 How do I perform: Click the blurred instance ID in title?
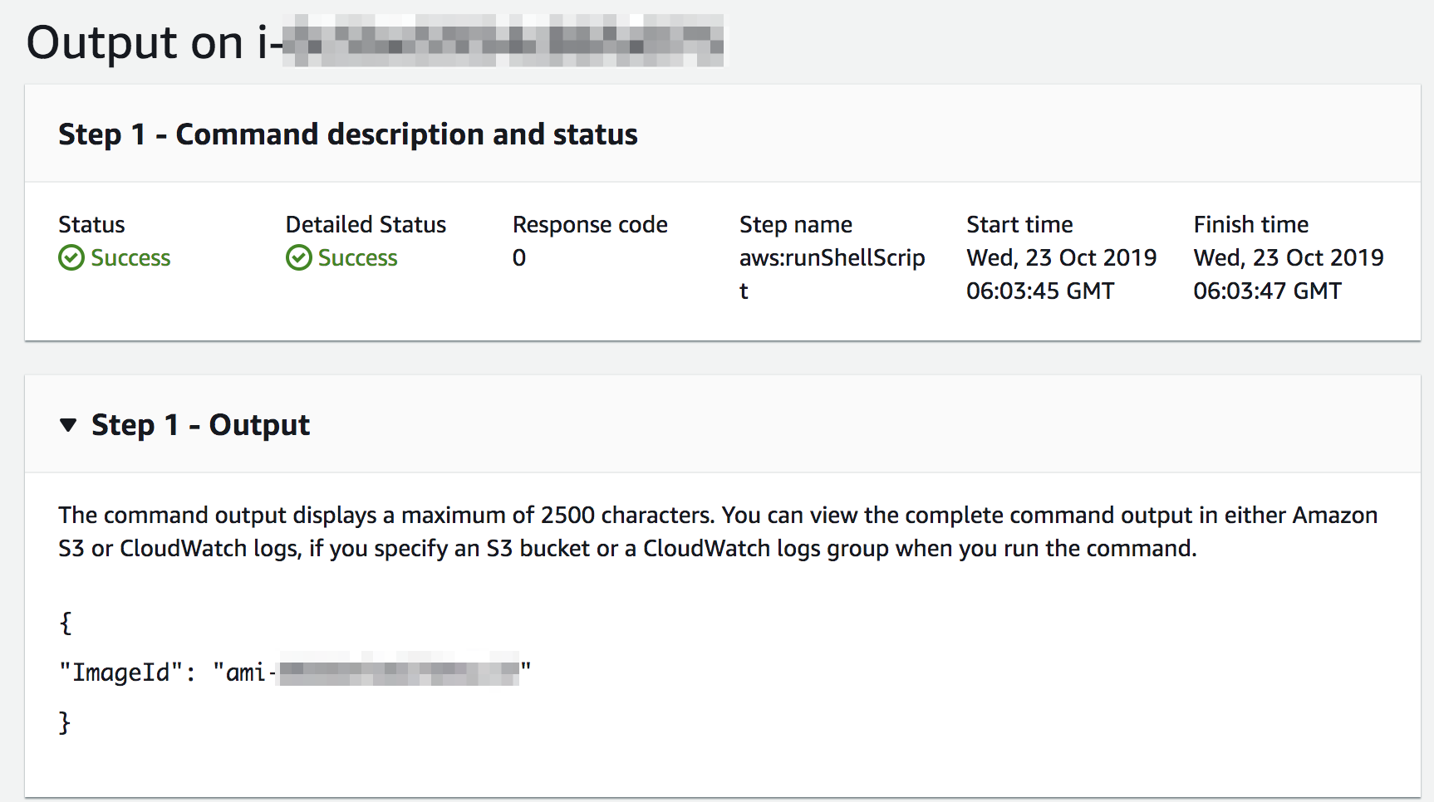click(503, 40)
